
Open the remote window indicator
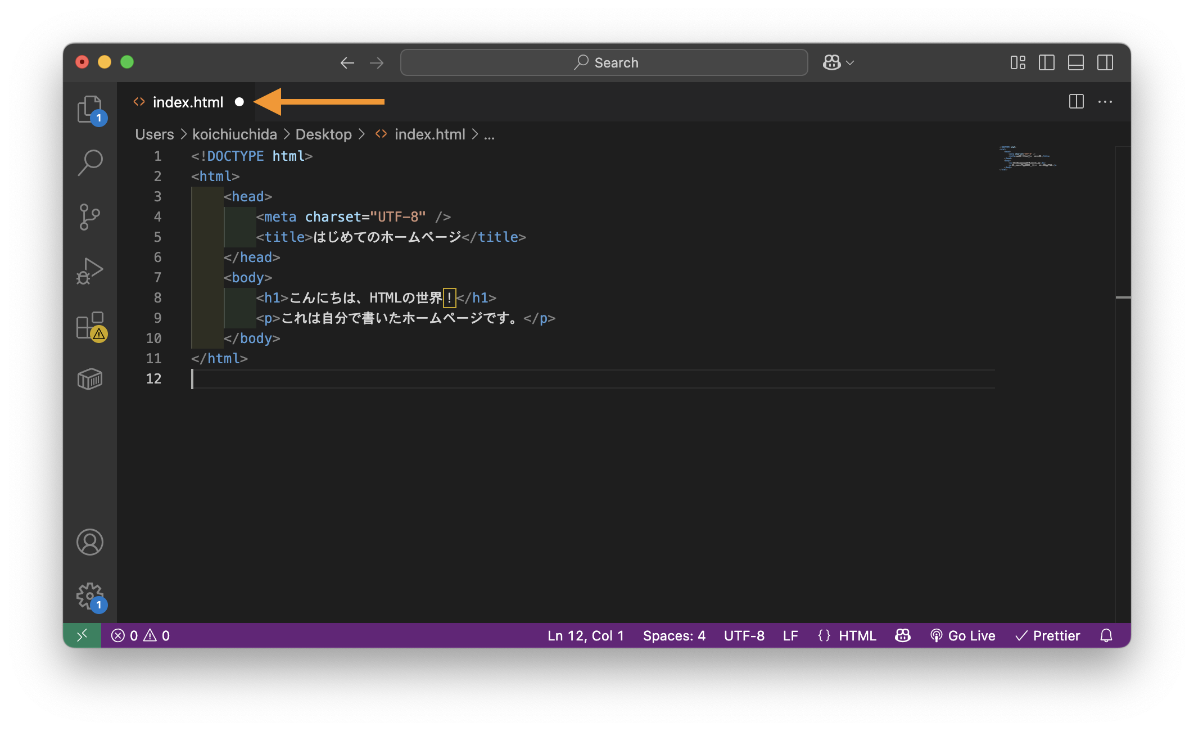coord(82,635)
